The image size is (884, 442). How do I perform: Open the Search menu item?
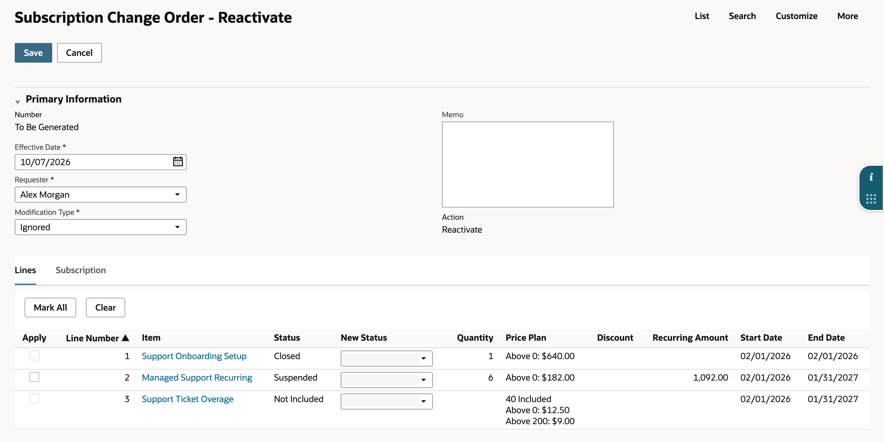(742, 16)
